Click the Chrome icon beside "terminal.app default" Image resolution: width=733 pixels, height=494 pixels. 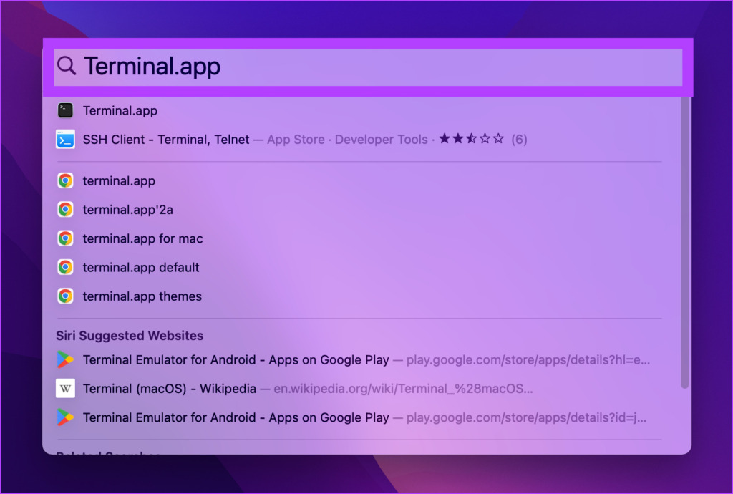[x=65, y=267]
